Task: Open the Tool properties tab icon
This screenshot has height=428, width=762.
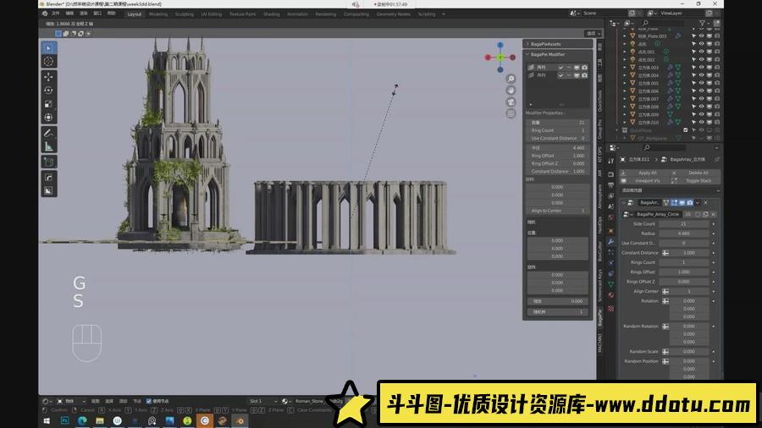Action: point(610,161)
